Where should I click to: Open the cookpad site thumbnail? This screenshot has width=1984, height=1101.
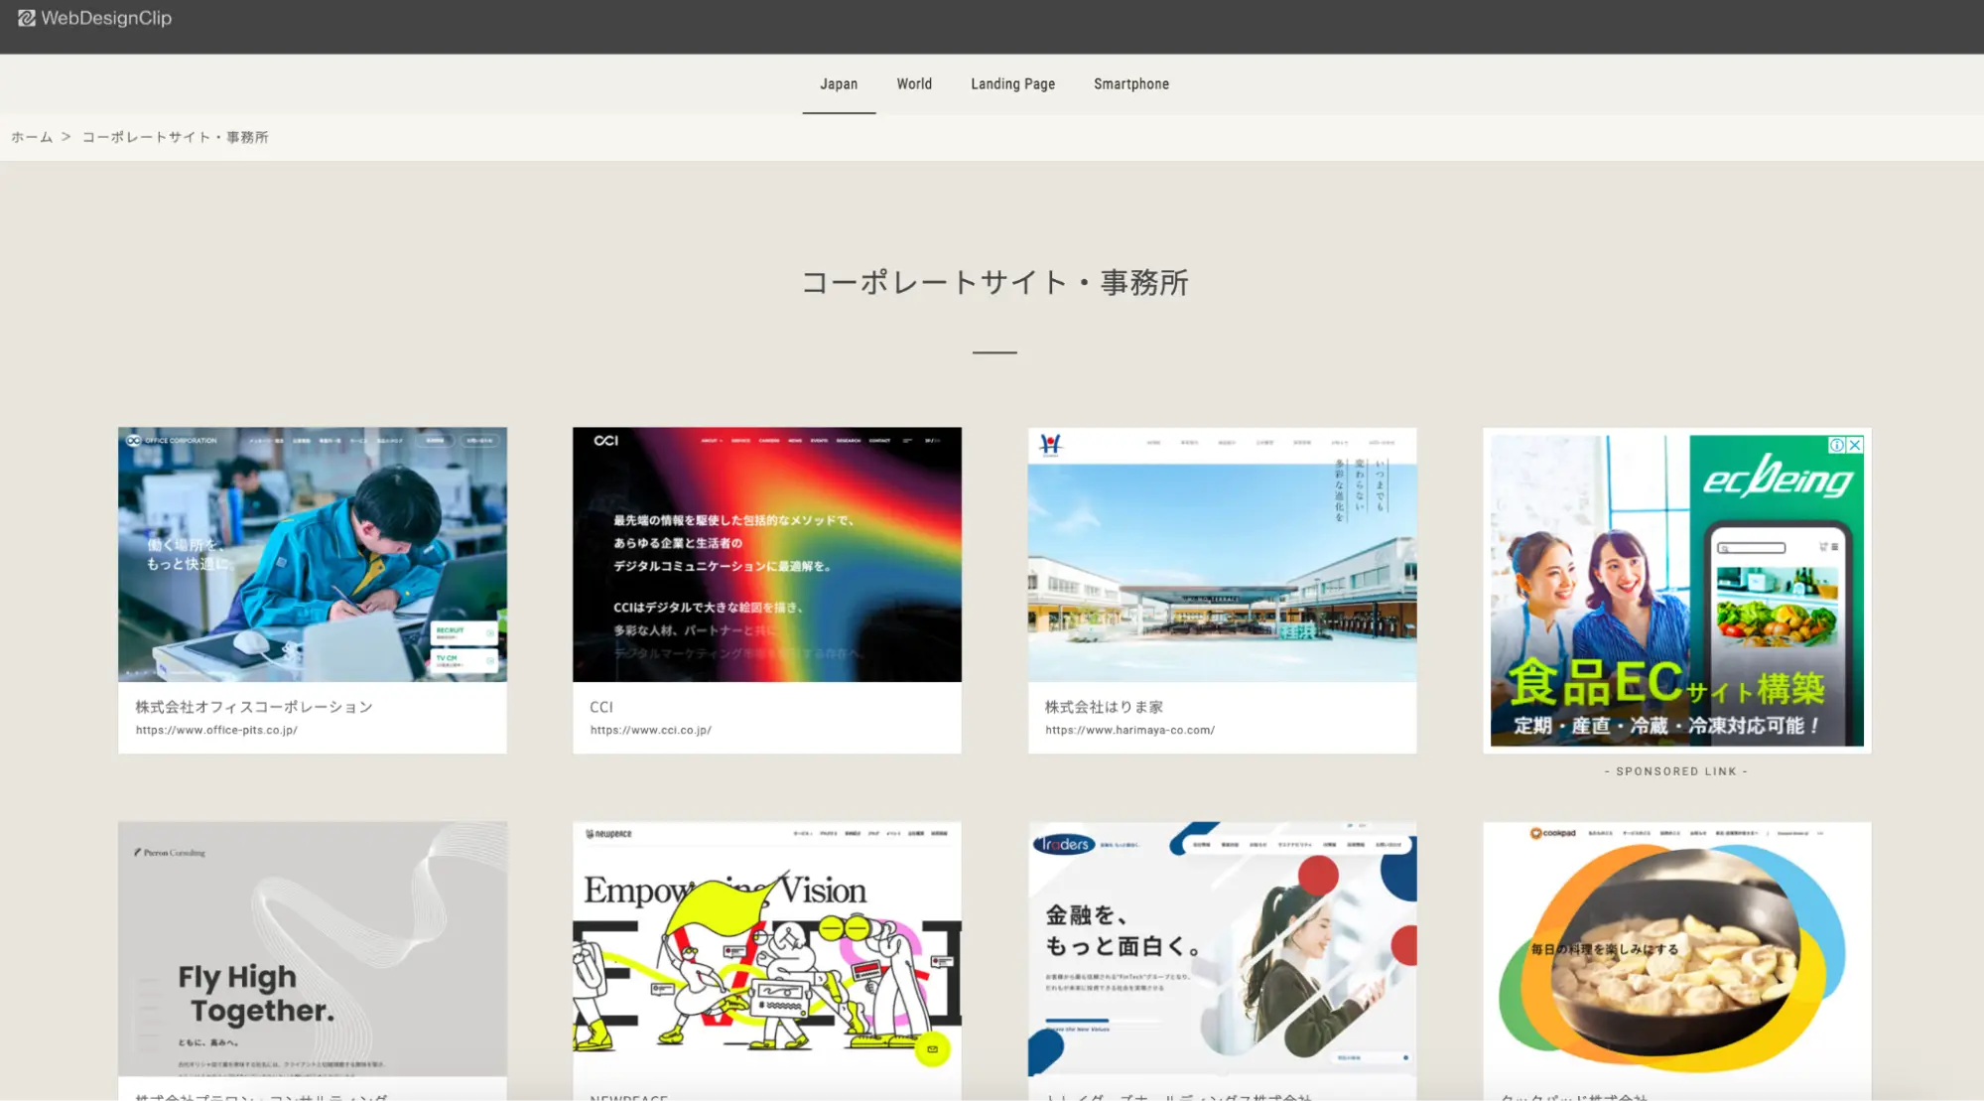coord(1676,948)
